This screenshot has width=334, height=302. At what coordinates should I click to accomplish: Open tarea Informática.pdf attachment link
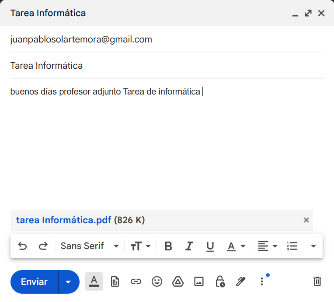(x=64, y=220)
